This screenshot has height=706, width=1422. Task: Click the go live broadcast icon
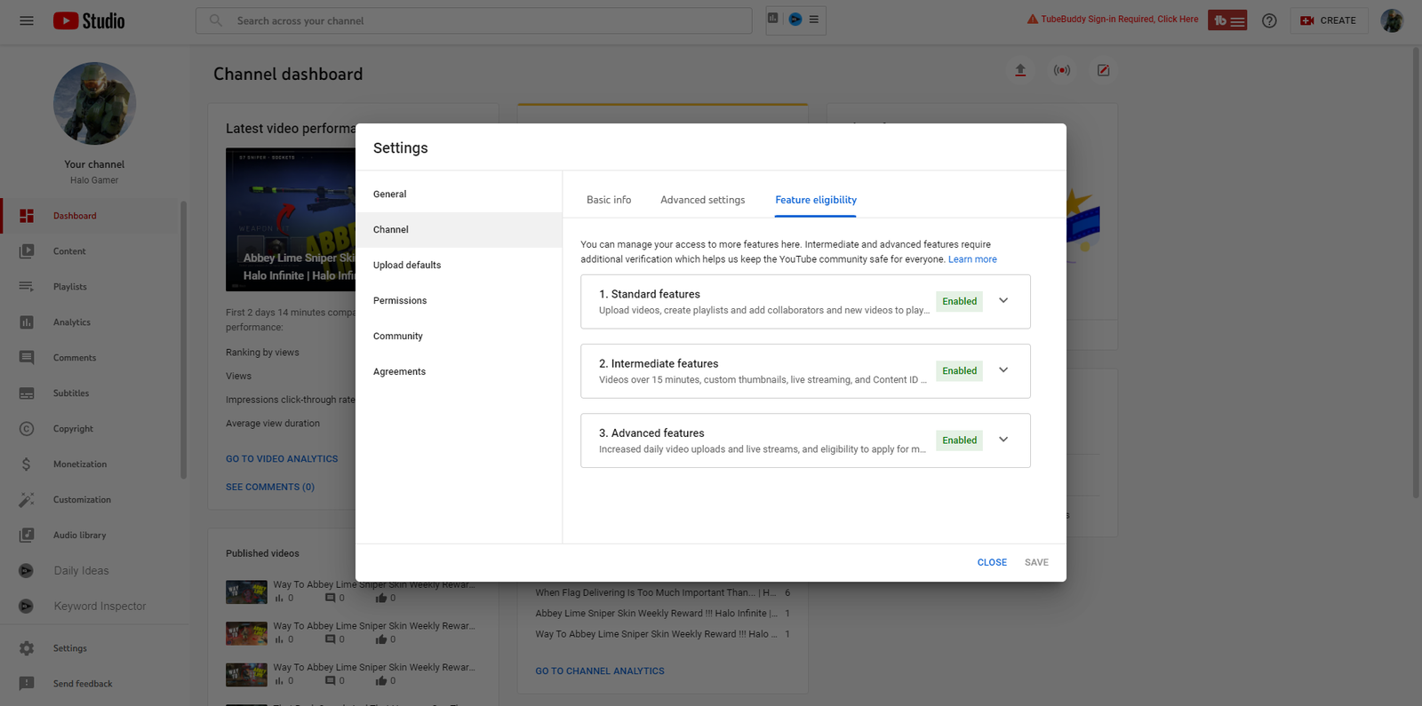pos(1062,70)
